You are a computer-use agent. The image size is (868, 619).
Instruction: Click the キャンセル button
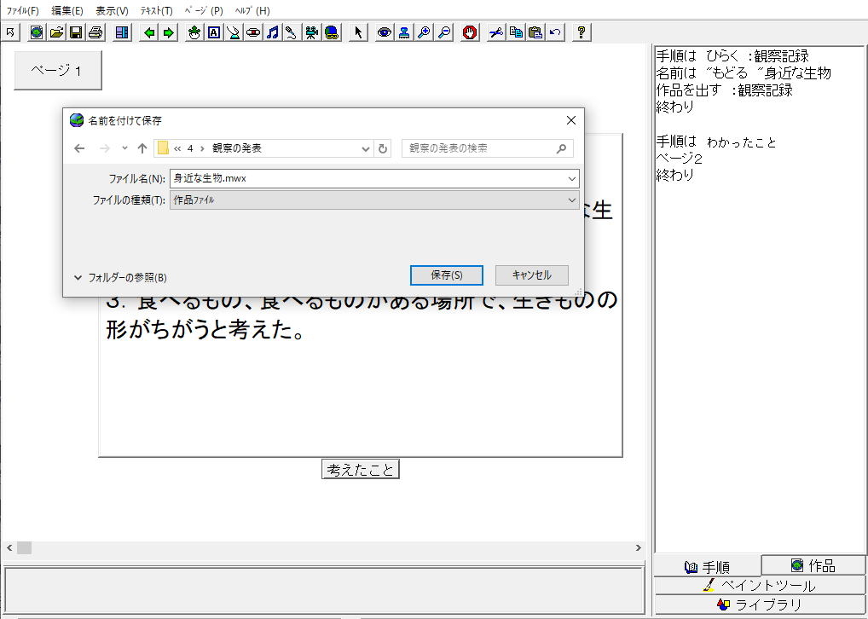(531, 275)
